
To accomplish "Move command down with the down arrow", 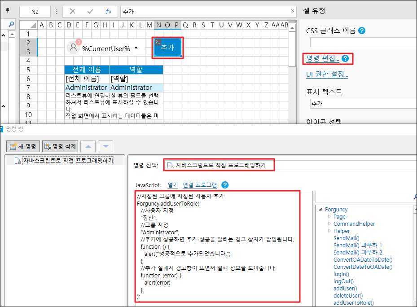I will point(105,146).
